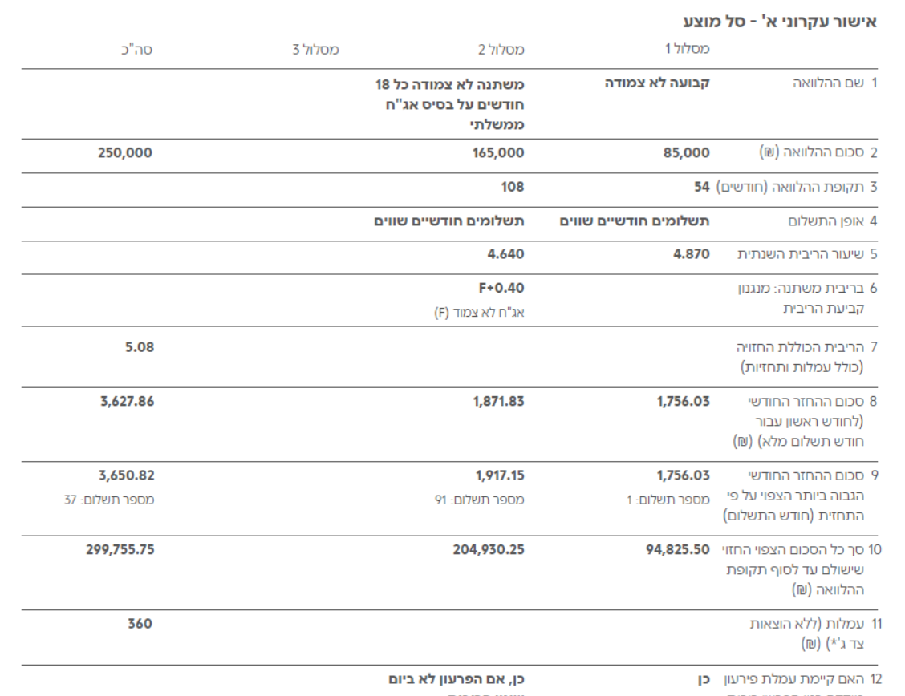
Task: Select the 250,000 total loan amount
Action: (x=126, y=153)
